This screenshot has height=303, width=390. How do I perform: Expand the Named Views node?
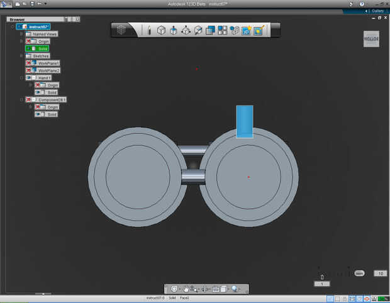pyautogui.click(x=21, y=34)
